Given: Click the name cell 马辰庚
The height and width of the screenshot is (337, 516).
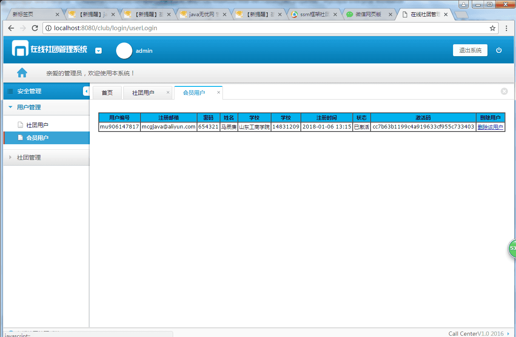Looking at the screenshot, I should click(x=229, y=127).
